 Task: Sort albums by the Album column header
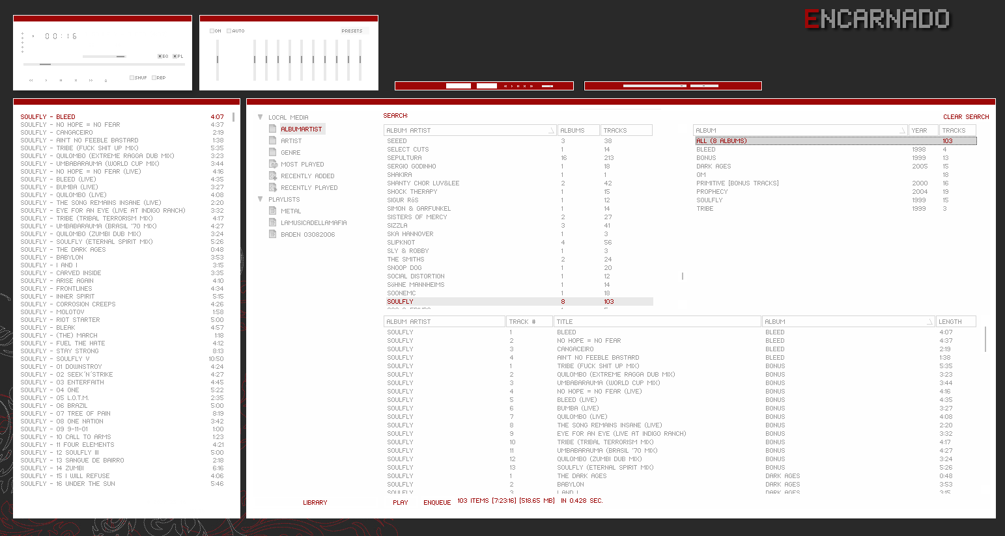(x=800, y=130)
